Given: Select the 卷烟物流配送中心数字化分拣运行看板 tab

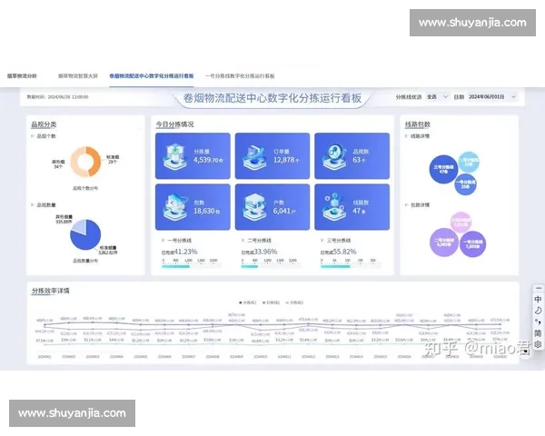Looking at the screenshot, I should (x=151, y=75).
